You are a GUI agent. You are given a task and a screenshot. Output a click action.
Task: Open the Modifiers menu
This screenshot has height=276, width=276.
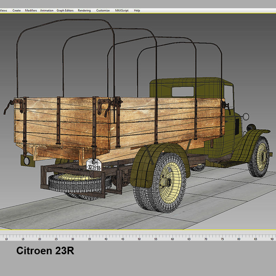click(x=31, y=11)
